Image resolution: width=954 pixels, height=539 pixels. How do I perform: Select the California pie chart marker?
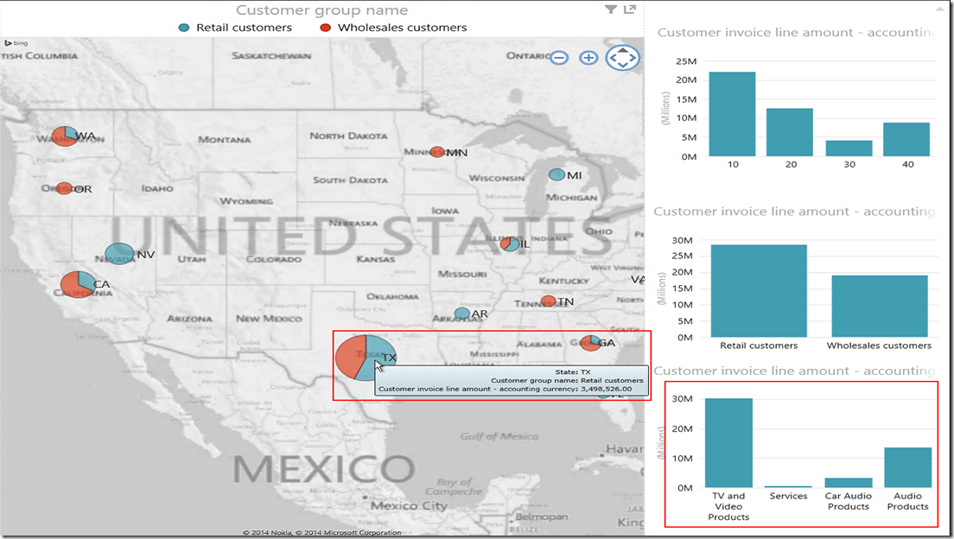[78, 284]
